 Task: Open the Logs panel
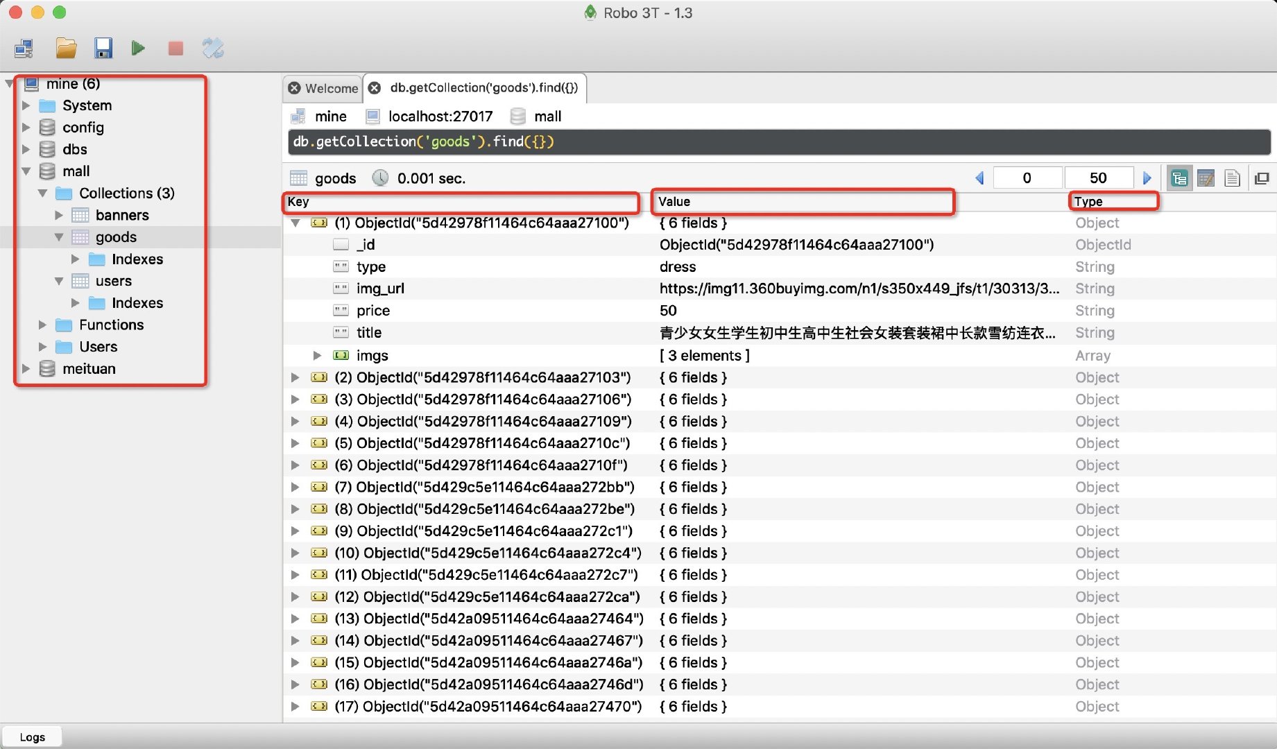32,736
